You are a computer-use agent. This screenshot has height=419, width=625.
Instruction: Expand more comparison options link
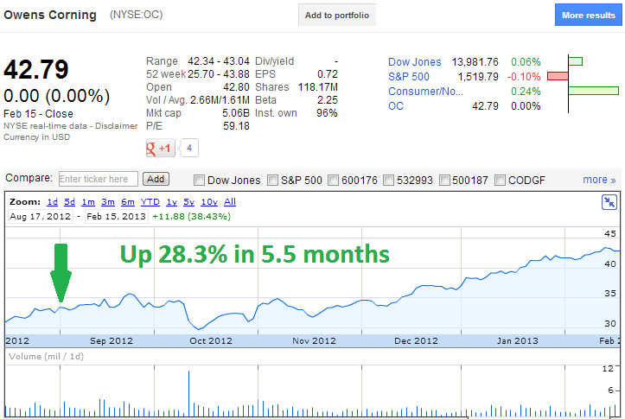pos(599,180)
